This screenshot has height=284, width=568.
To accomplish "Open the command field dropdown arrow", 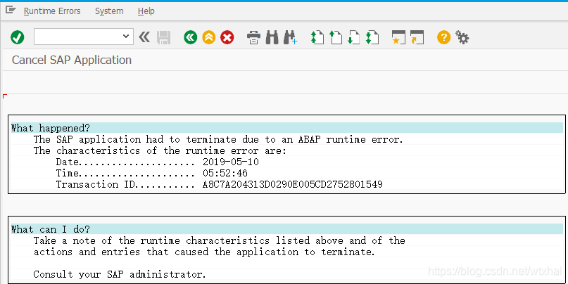I will pyautogui.click(x=126, y=36).
